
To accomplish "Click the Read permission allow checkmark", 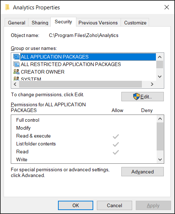I will (x=116, y=152).
